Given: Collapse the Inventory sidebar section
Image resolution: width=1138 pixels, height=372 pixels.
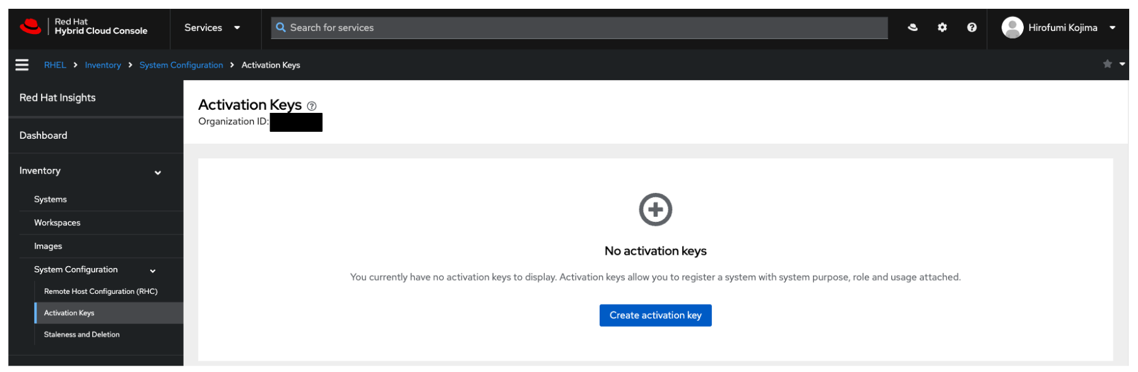Looking at the screenshot, I should coord(96,171).
